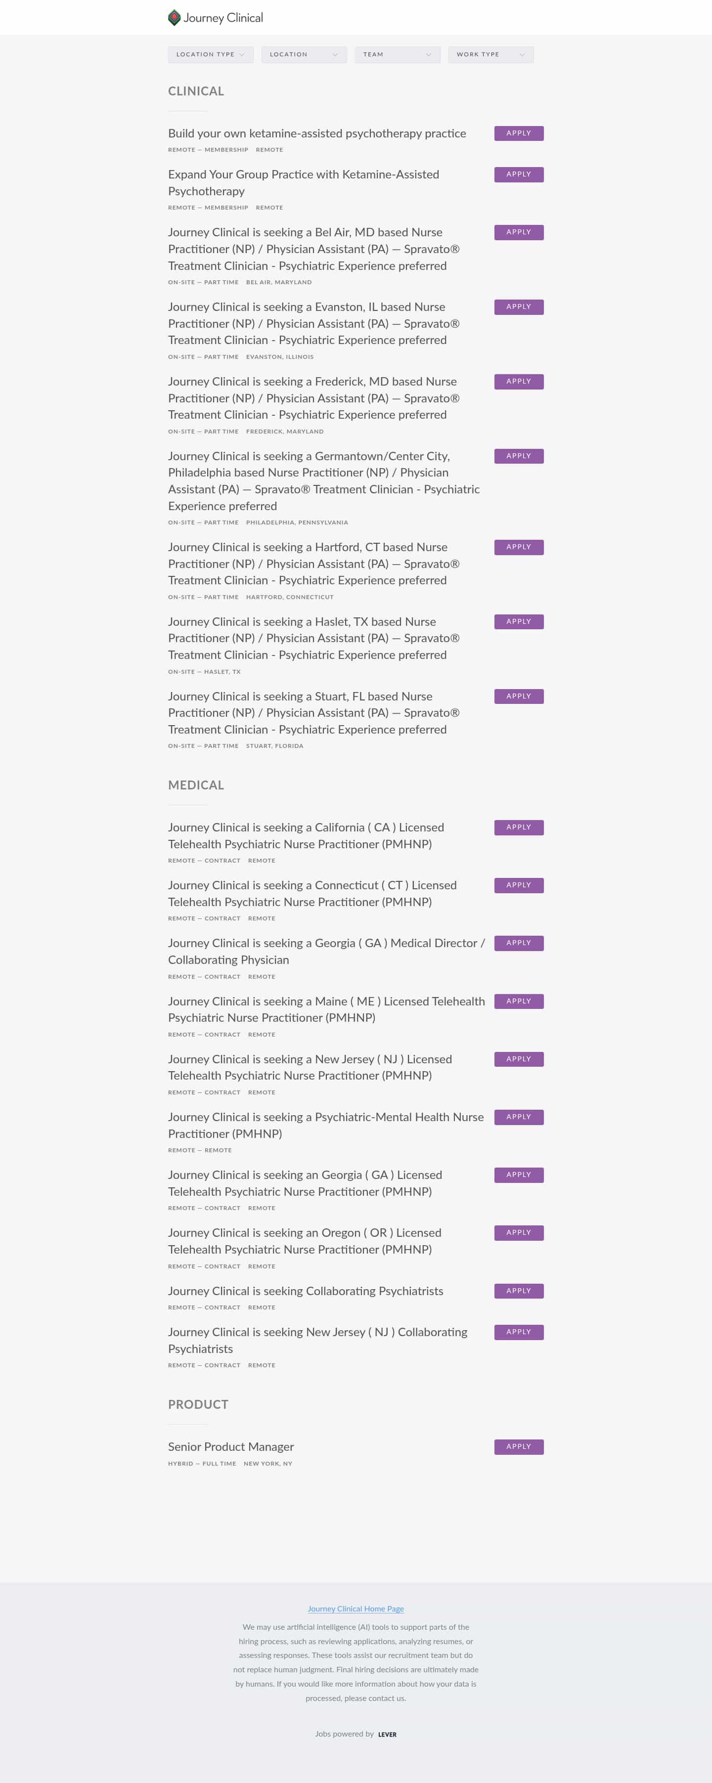Open the Team filter dropdown

(x=397, y=54)
